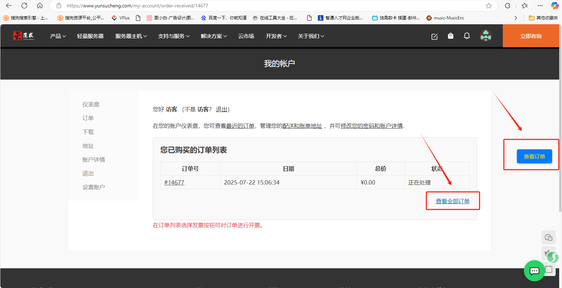This screenshot has height=288, width=562.
Task: Click the notification bell icon
Action: pos(467,36)
